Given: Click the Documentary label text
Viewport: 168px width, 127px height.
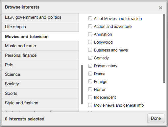Looking at the screenshot, I should pos(106,66).
